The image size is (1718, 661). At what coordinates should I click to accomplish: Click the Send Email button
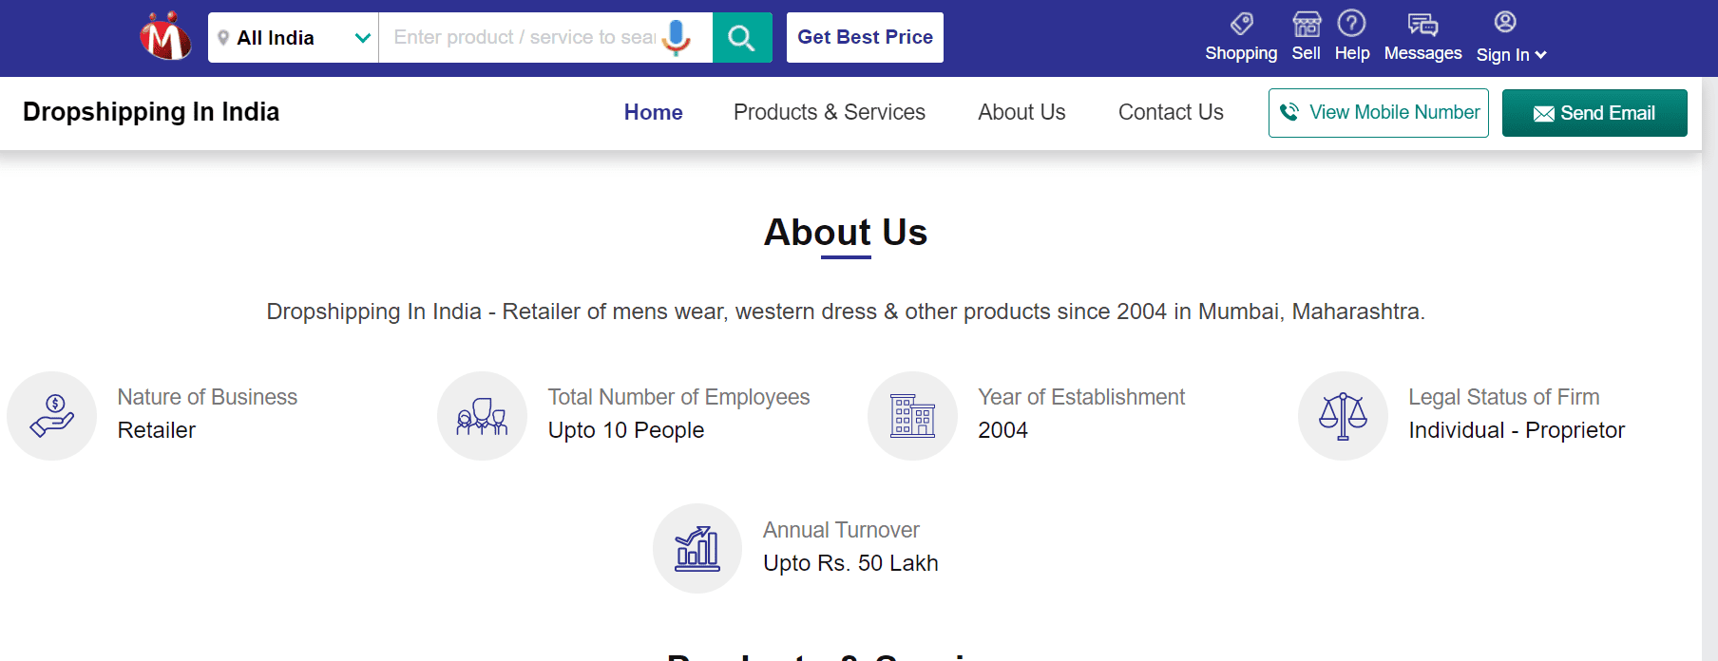pyautogui.click(x=1594, y=113)
